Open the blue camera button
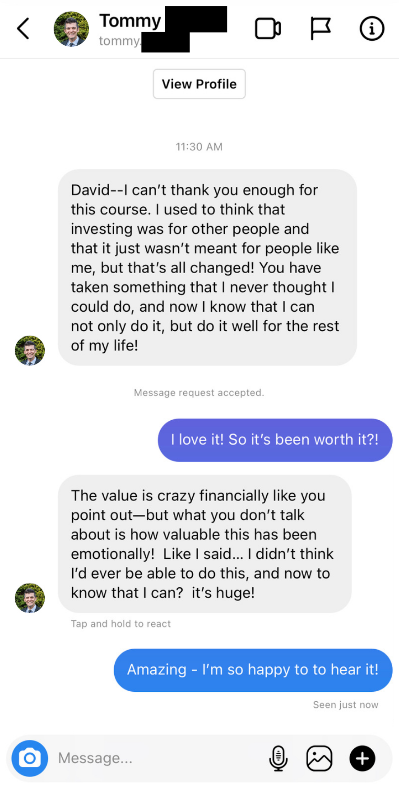The image size is (399, 789). [30, 758]
